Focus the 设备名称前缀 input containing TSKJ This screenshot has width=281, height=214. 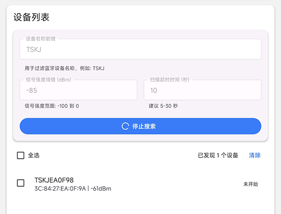[x=140, y=49]
